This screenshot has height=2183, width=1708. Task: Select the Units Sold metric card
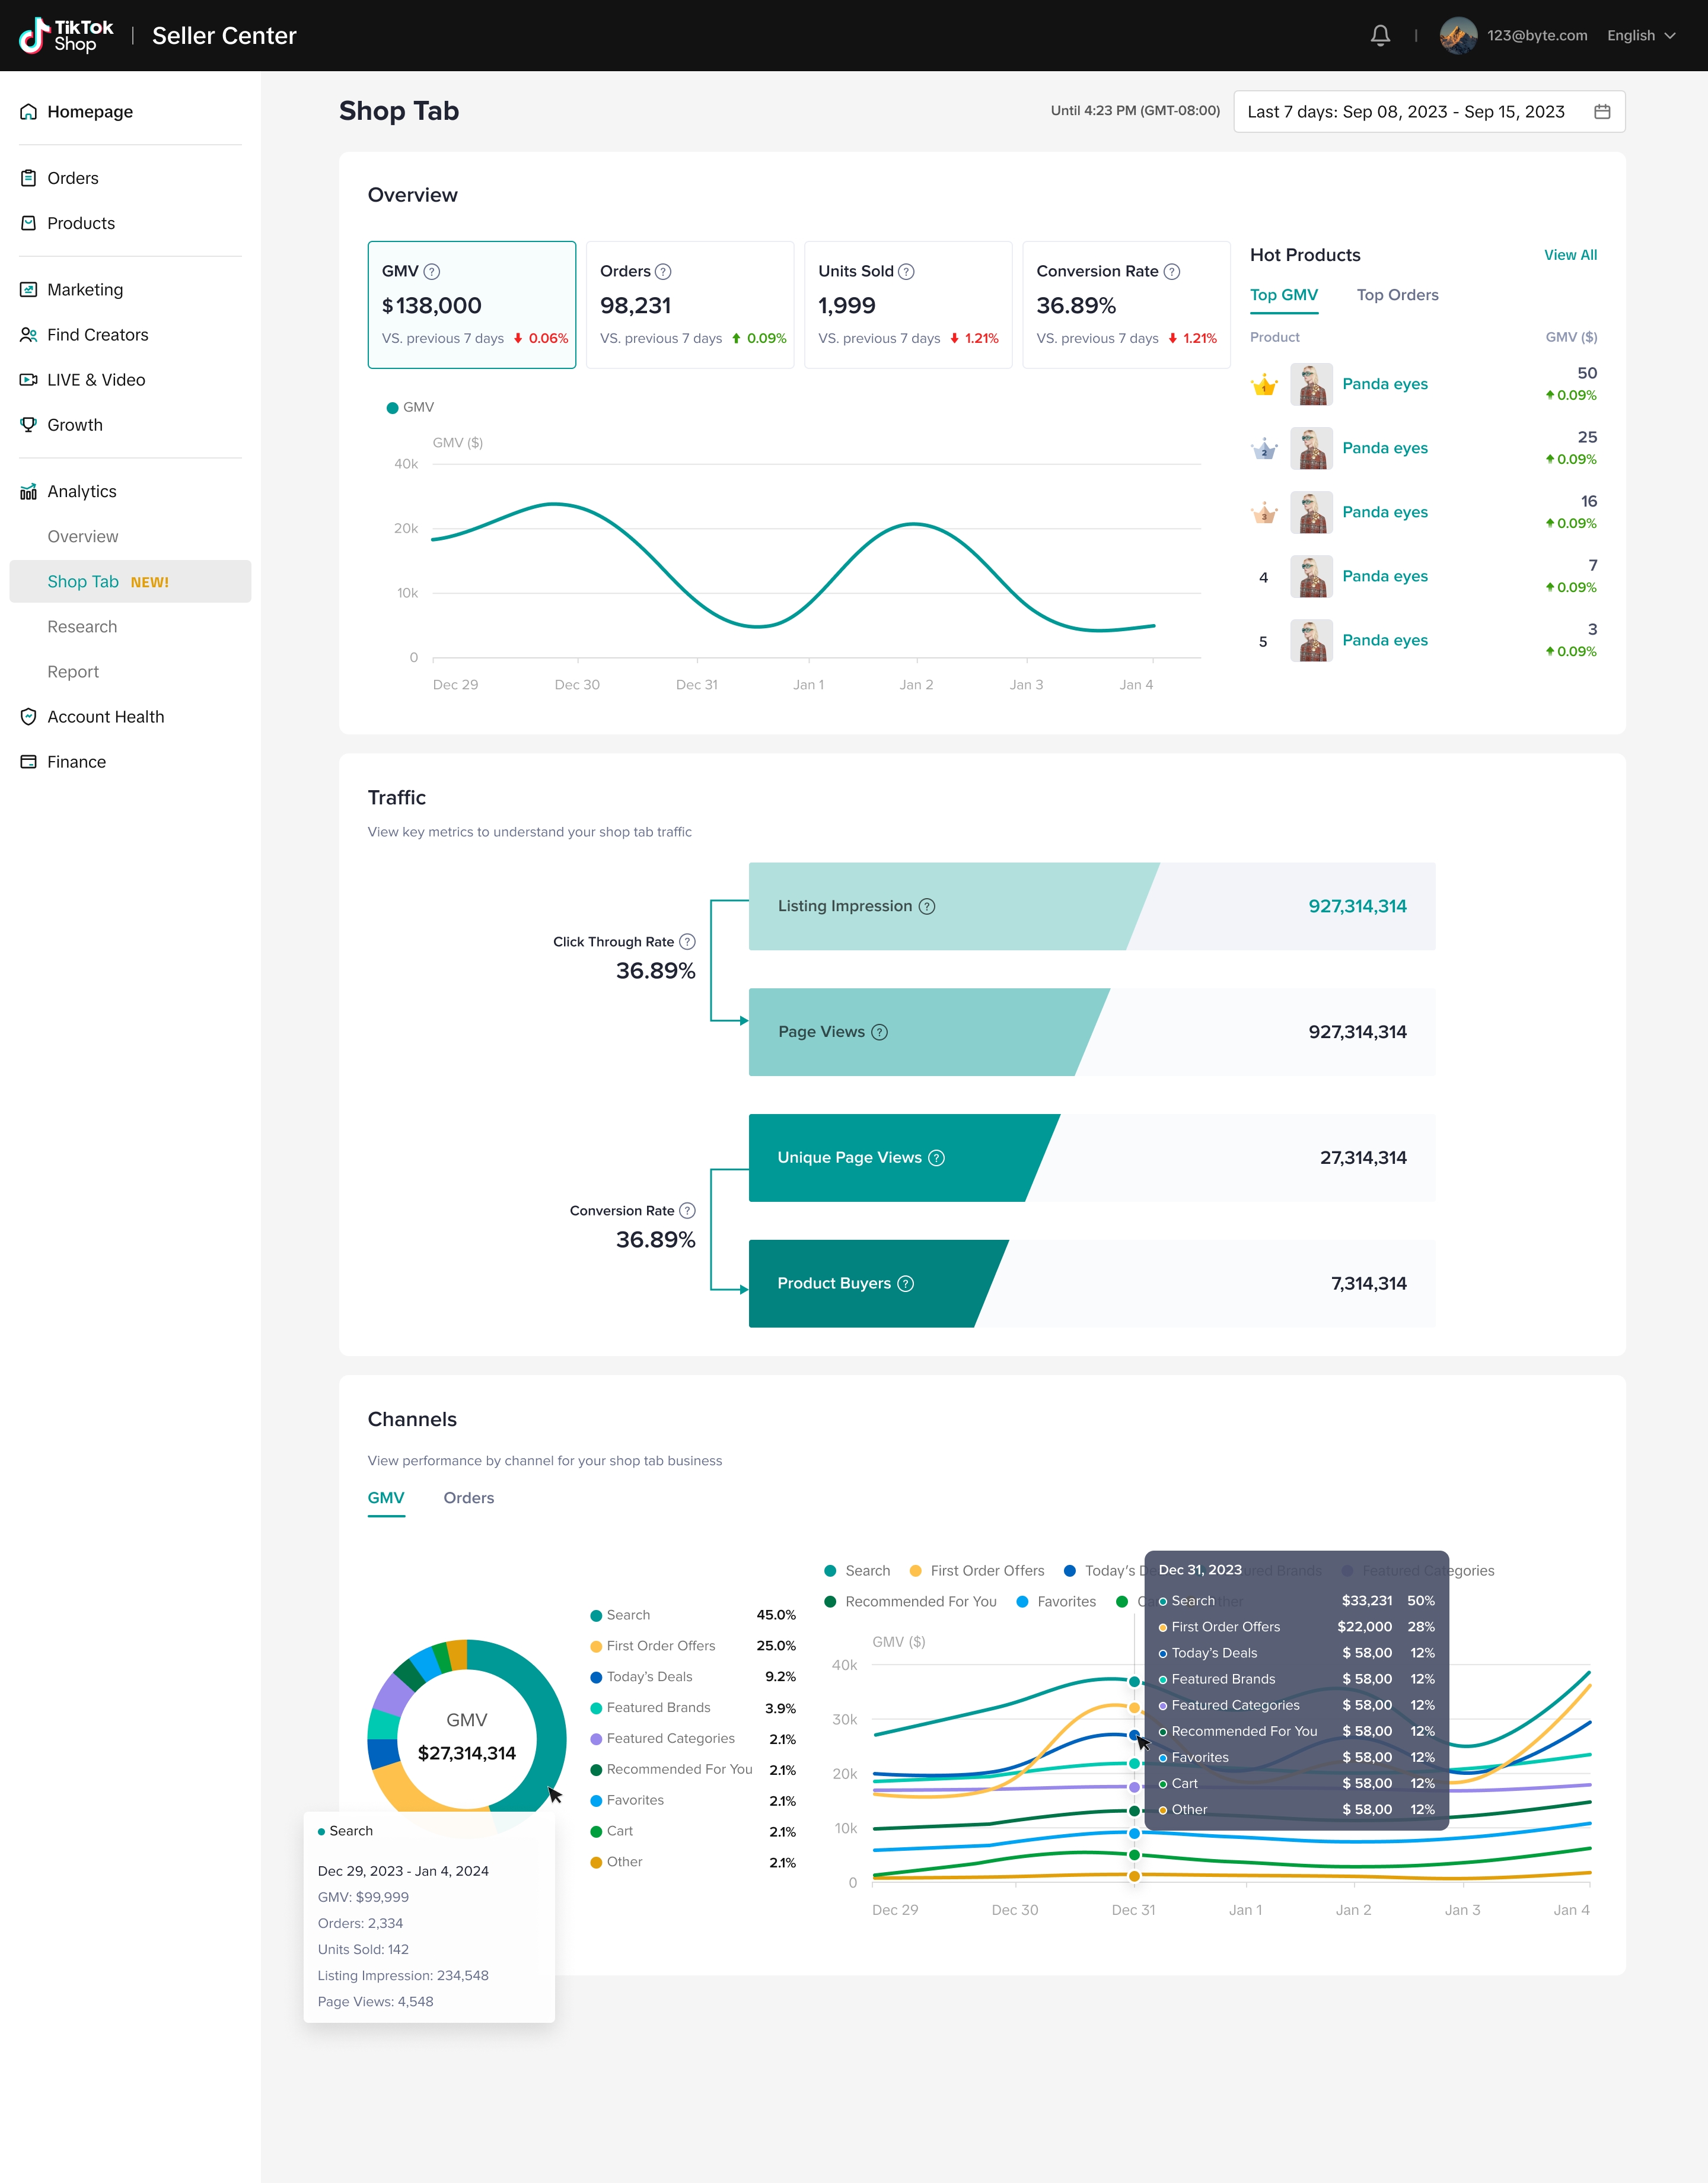(x=908, y=305)
